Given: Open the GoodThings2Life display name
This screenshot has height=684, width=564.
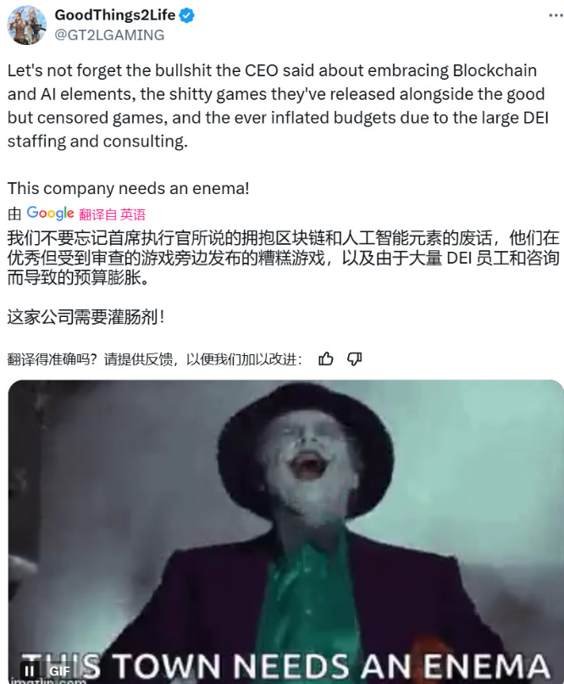Looking at the screenshot, I should coord(115,15).
